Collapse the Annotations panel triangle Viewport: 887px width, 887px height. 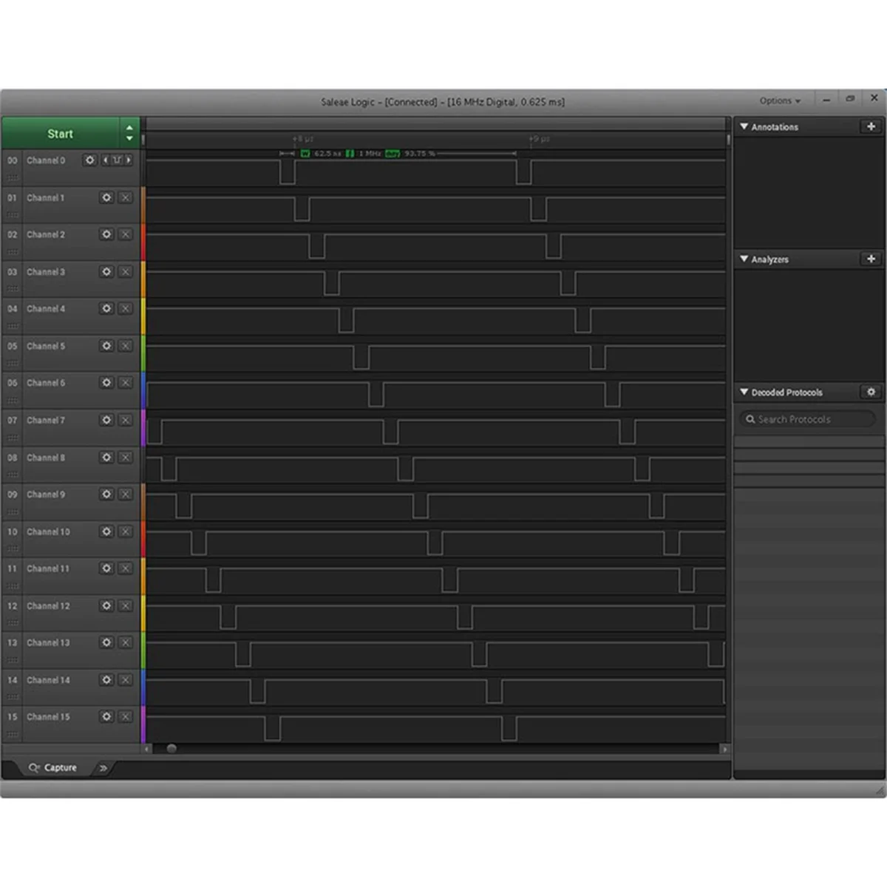pos(744,126)
